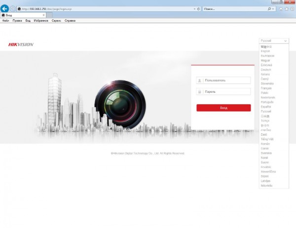Choose Tiếng Việt from the language list
The height and width of the screenshot is (228, 296).
point(267,139)
